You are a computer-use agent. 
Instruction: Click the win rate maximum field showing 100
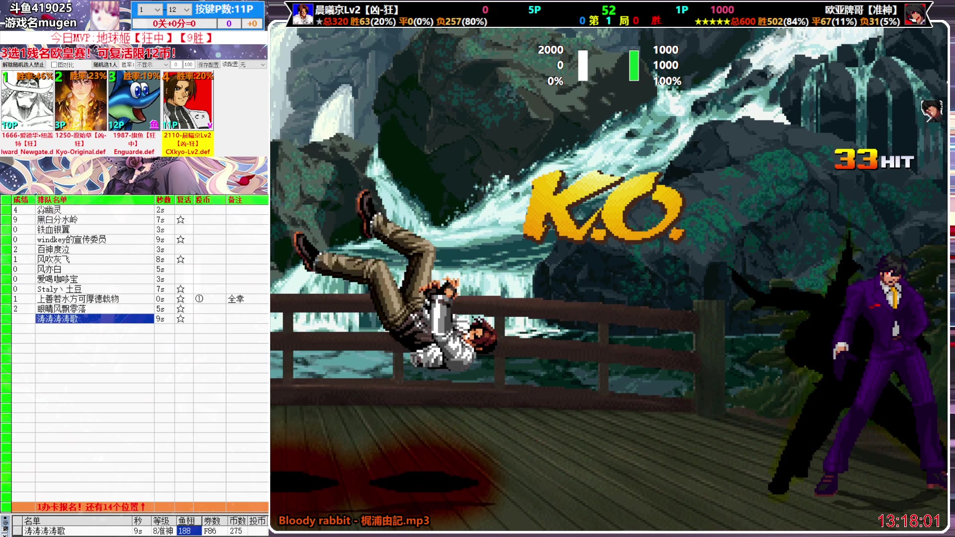[189, 65]
